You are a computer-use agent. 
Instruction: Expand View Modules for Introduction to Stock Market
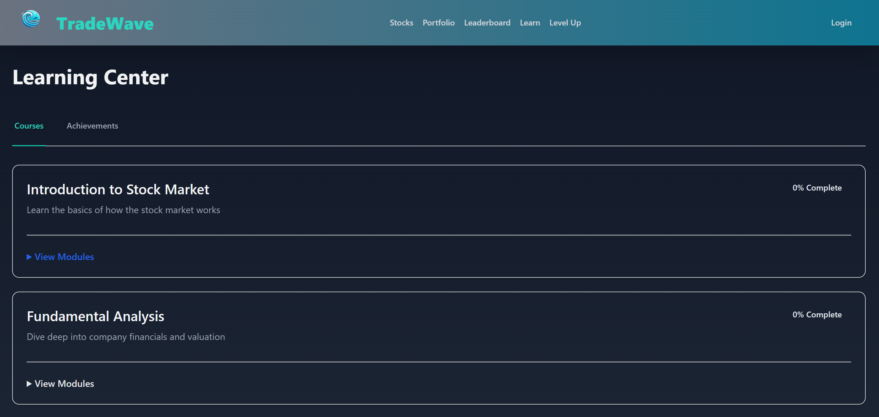pos(64,257)
